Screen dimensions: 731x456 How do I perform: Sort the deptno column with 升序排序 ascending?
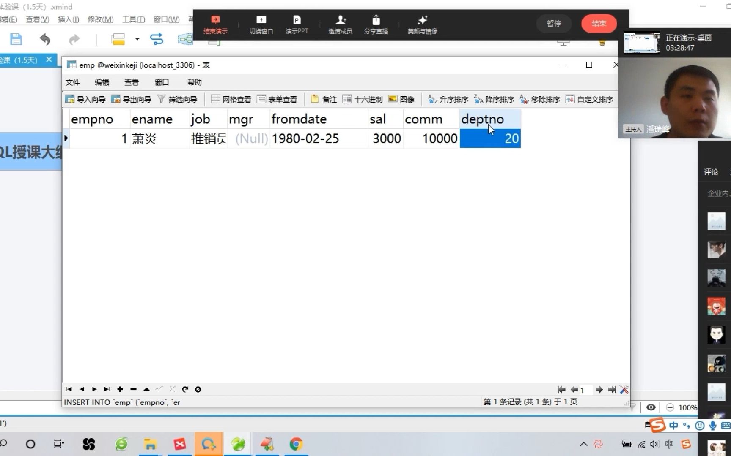448,99
